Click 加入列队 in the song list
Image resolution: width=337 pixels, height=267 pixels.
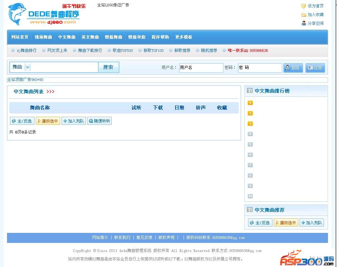click(74, 121)
